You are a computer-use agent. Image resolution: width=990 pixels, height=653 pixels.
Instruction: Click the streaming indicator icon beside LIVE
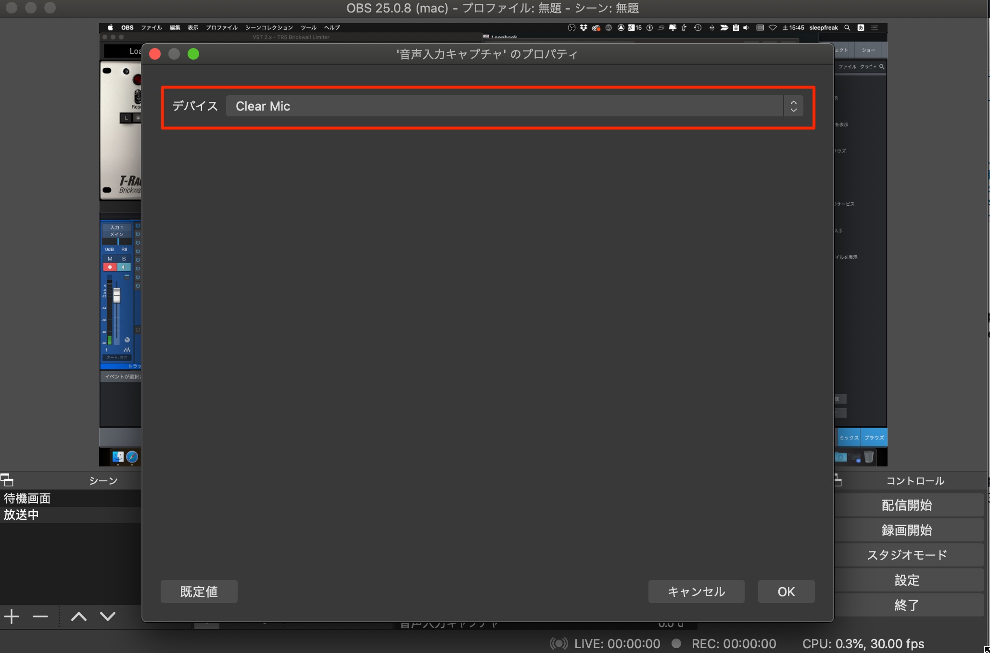pyautogui.click(x=558, y=643)
